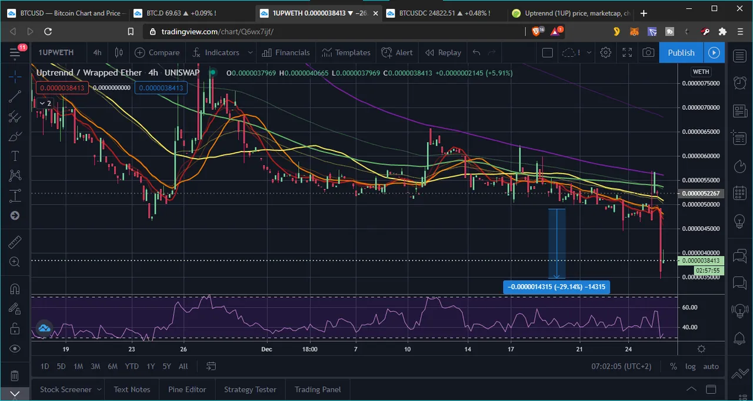Screen dimensions: 753x401
Task: Toggle percentage scale with % button
Action: click(673, 366)
